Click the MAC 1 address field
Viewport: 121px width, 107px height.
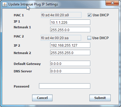[61, 15]
